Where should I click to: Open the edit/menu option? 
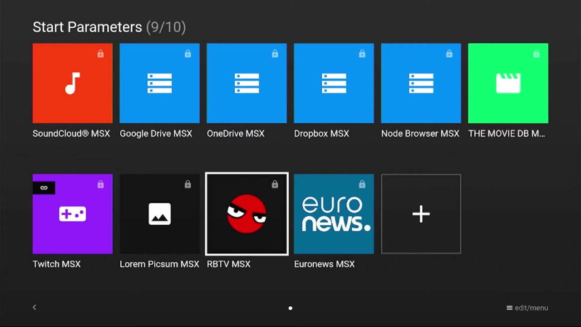point(527,308)
